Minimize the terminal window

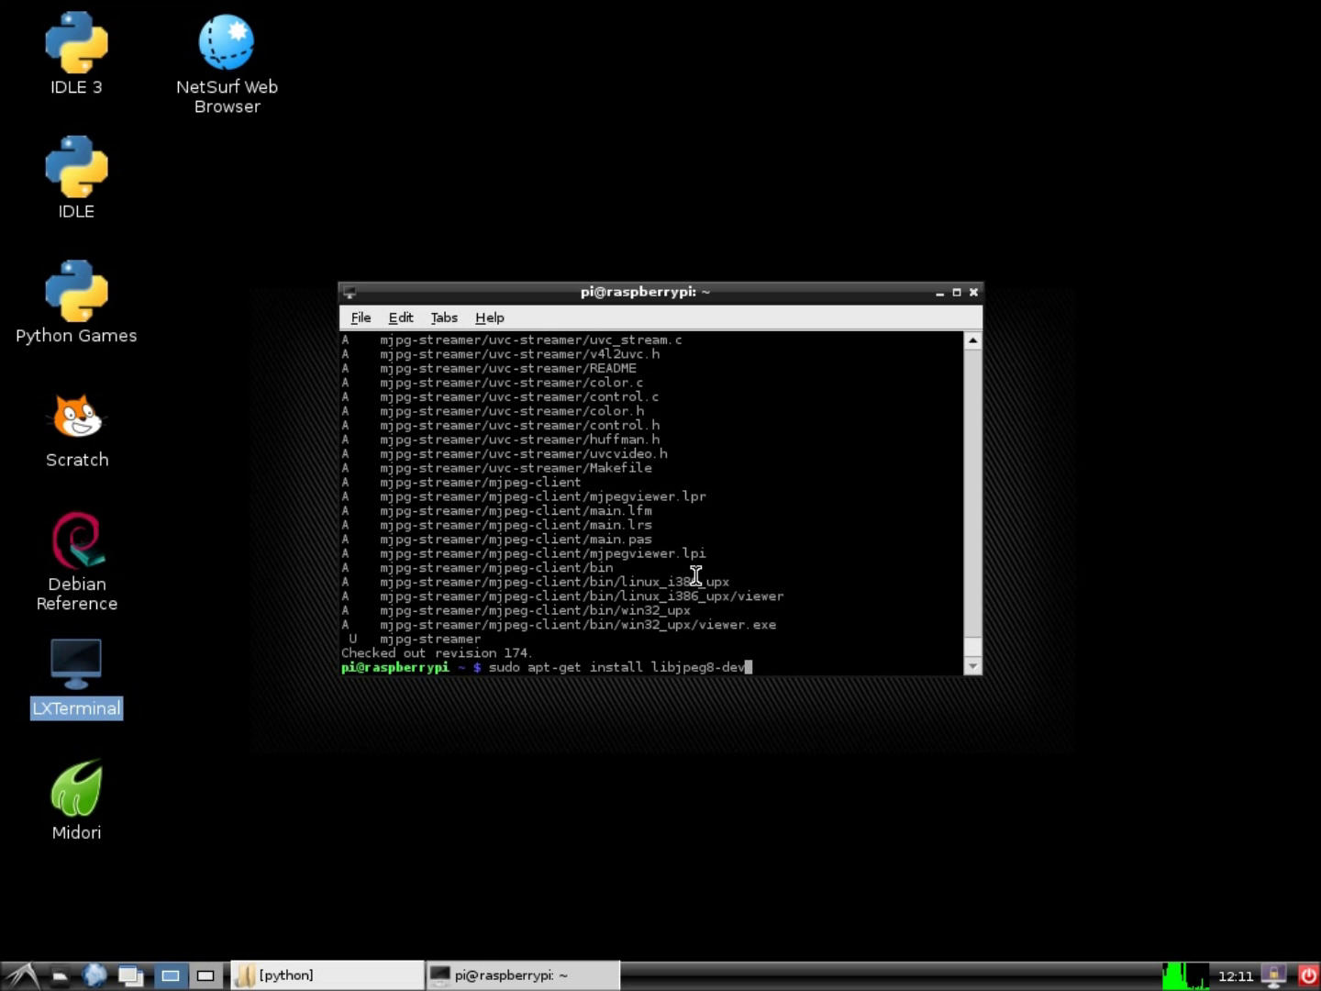(x=939, y=293)
